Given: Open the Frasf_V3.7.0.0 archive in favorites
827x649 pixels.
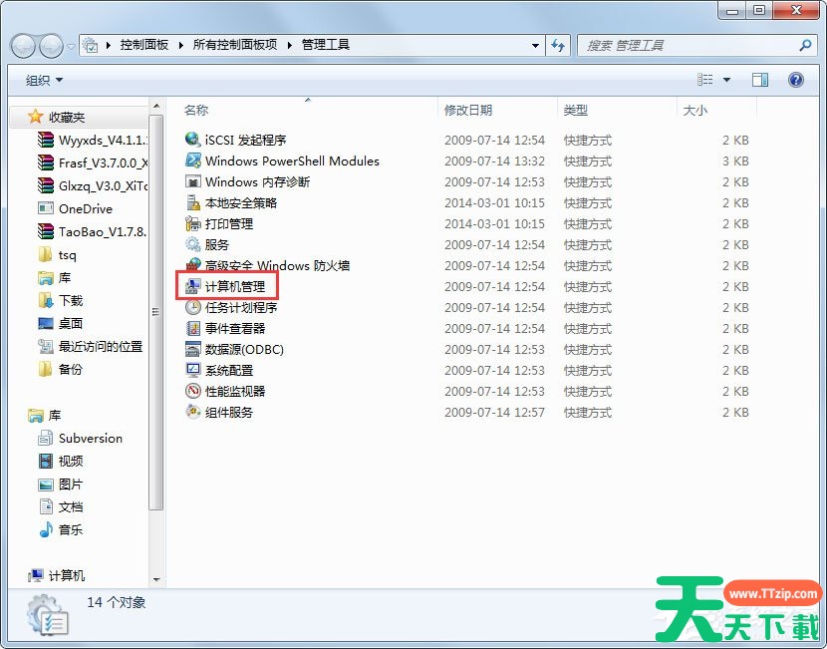Looking at the screenshot, I should [93, 162].
